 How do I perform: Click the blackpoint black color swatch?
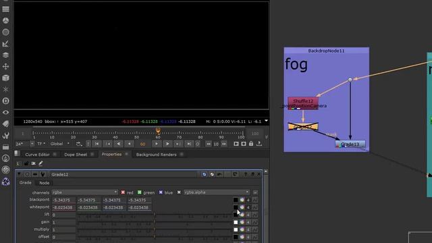(x=236, y=200)
